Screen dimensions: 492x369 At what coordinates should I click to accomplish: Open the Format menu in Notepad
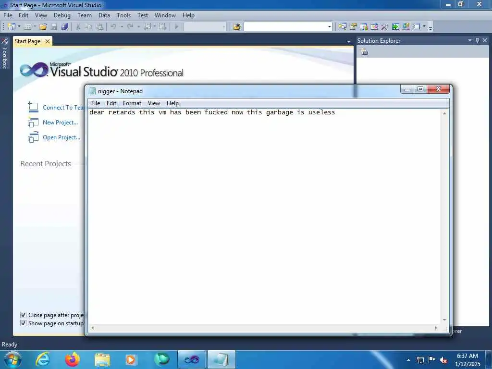pos(132,103)
